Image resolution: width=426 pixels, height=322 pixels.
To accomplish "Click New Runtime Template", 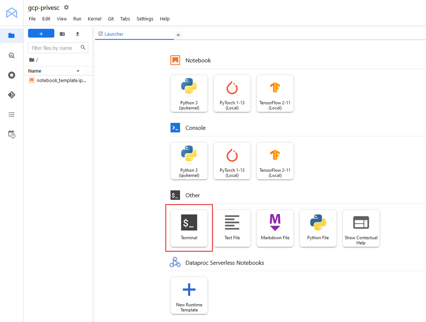I will click(x=189, y=295).
